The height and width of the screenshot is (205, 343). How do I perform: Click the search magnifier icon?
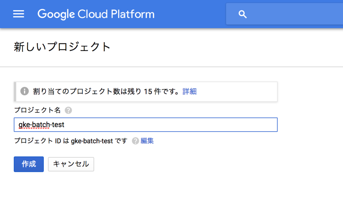[243, 14]
